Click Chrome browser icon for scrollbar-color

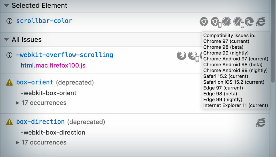[x=204, y=22]
